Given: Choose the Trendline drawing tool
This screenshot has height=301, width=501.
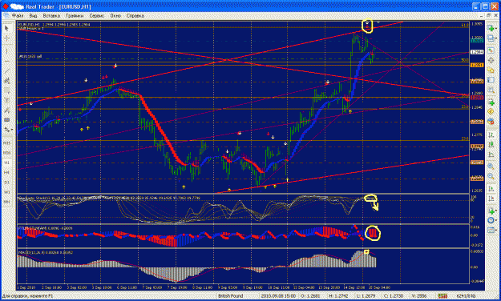Looking at the screenshot, I should [6, 71].
